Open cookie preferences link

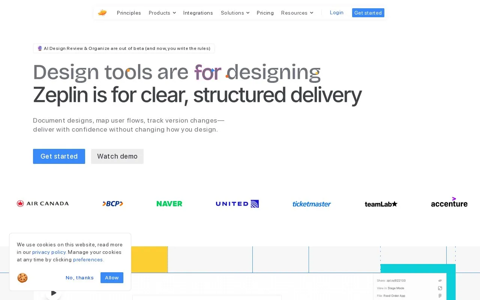(x=88, y=259)
